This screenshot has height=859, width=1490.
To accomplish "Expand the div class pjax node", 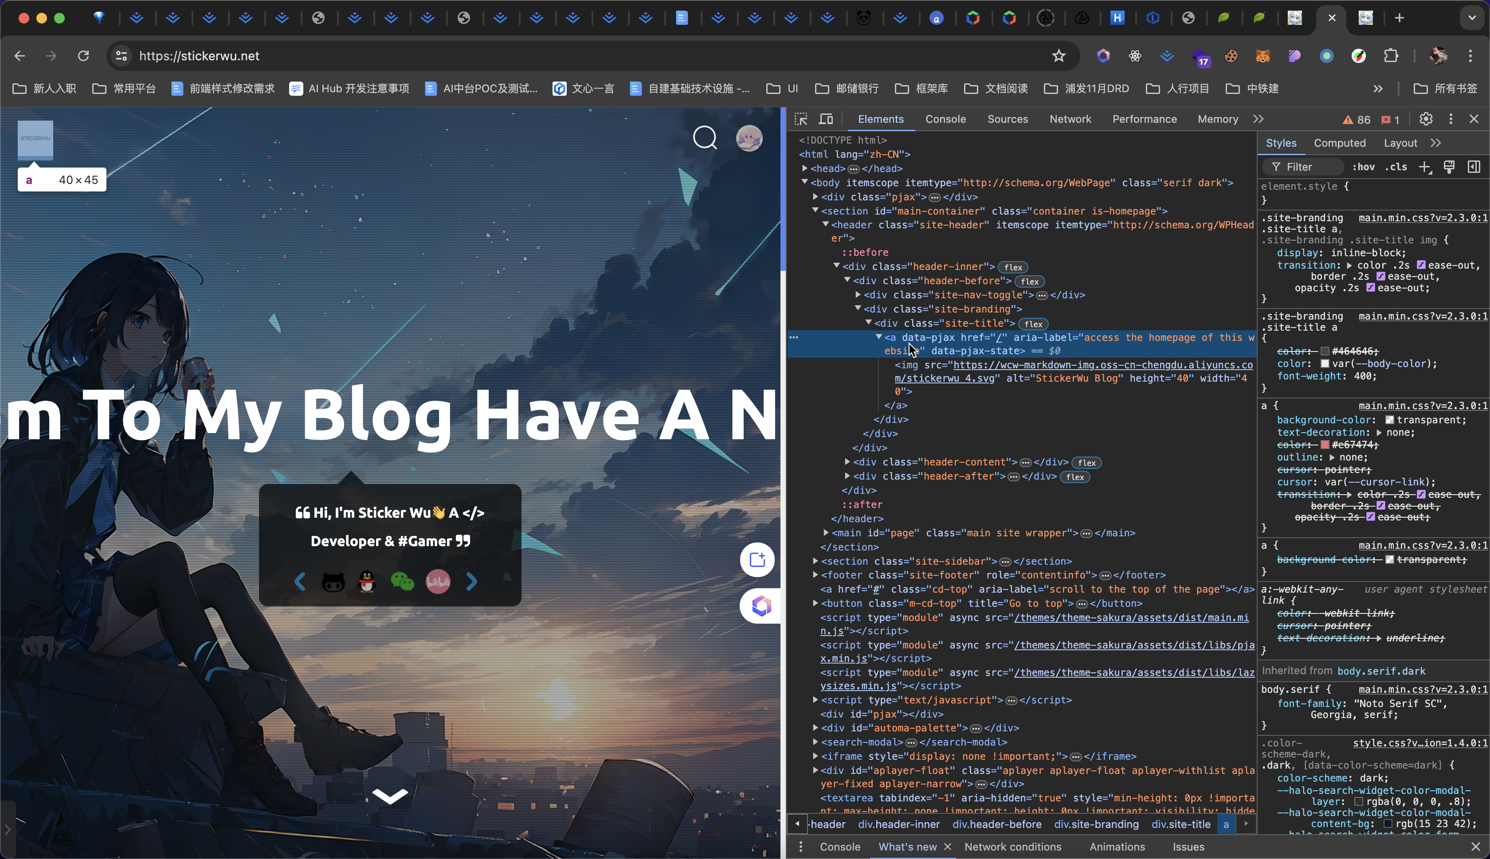I will click(815, 196).
